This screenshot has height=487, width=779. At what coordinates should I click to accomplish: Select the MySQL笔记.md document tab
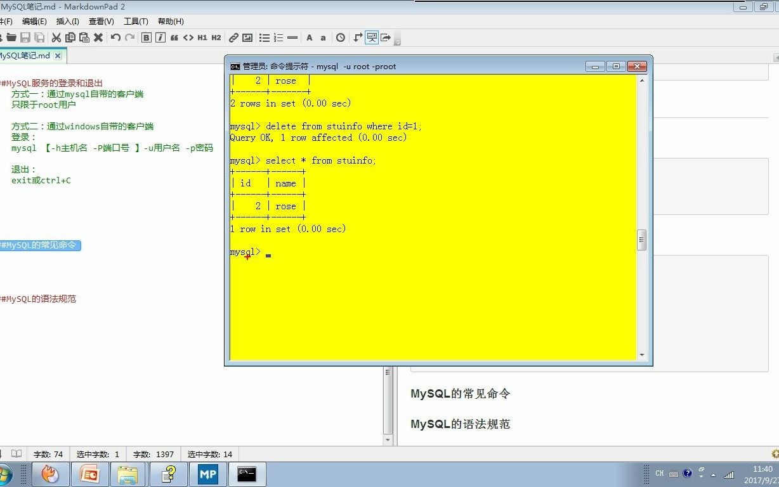point(25,56)
